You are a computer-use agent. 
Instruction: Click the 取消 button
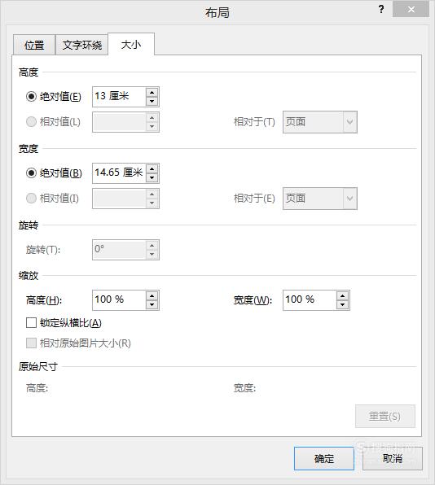click(393, 458)
